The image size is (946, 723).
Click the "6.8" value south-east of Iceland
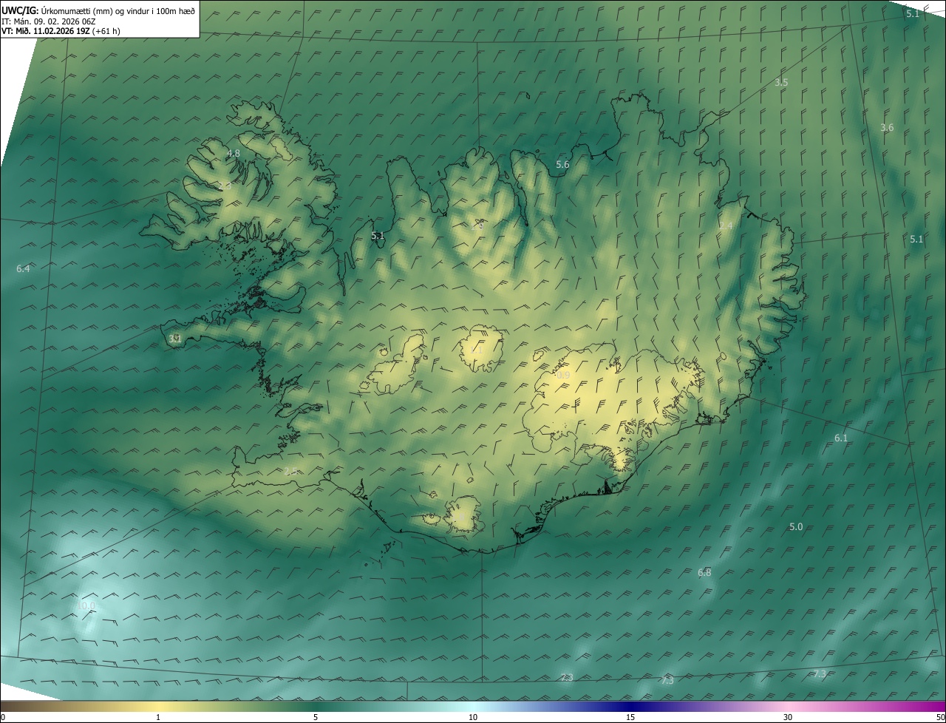(x=704, y=573)
